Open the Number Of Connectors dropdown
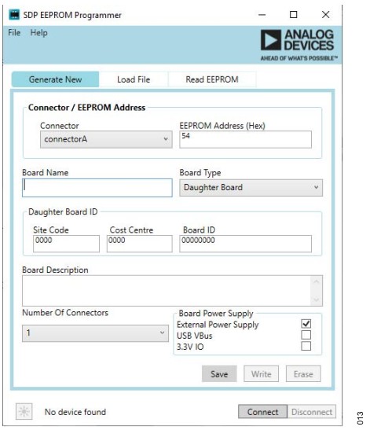 pos(95,333)
